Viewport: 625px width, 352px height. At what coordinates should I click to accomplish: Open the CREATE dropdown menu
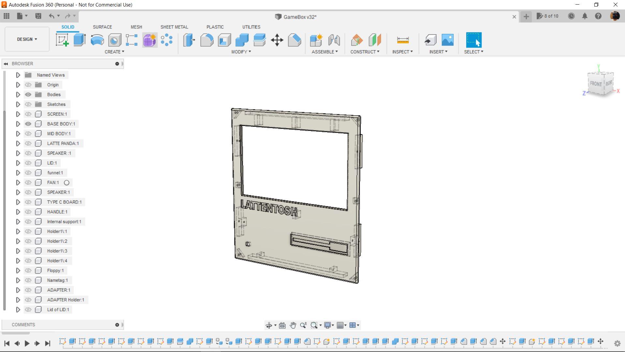(x=114, y=52)
